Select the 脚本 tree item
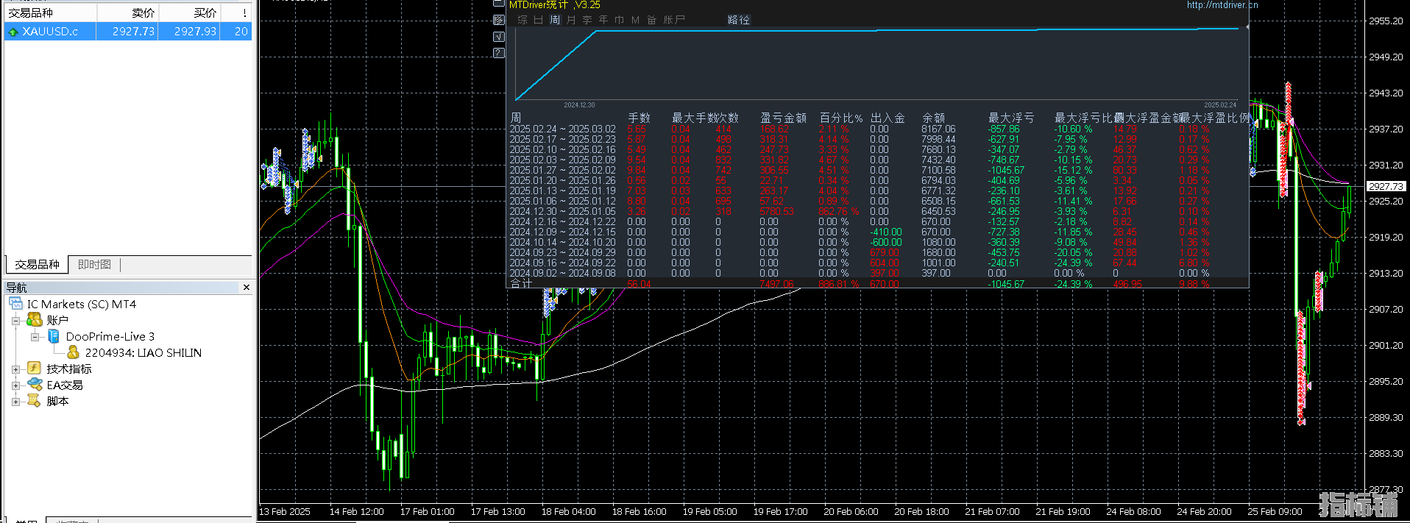 click(x=57, y=401)
